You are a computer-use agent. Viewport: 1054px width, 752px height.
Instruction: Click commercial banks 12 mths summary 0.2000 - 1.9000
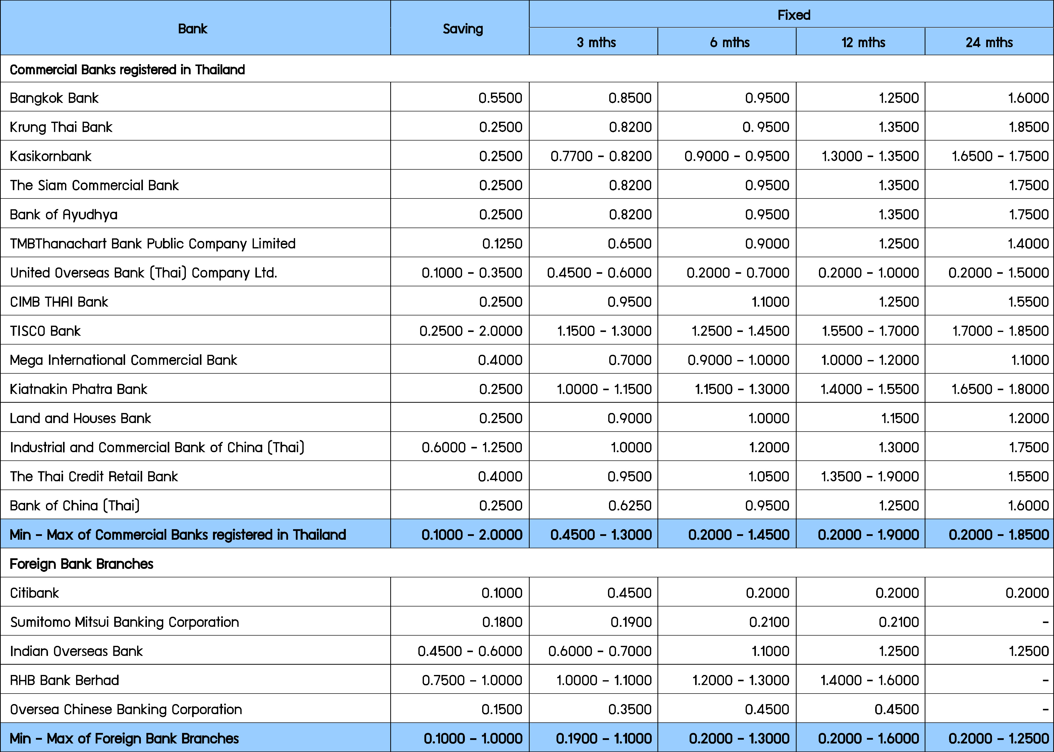coord(868,535)
